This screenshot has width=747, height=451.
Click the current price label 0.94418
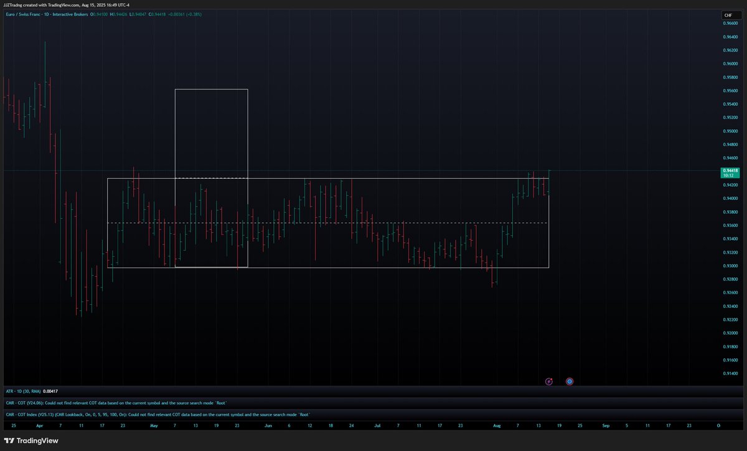tap(730, 172)
